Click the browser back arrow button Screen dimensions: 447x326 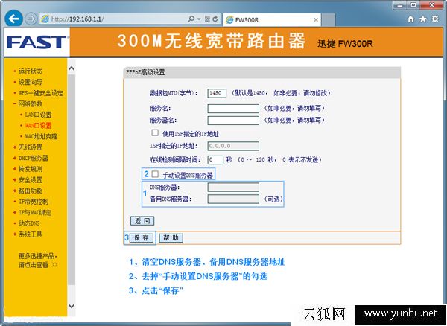tap(13, 19)
